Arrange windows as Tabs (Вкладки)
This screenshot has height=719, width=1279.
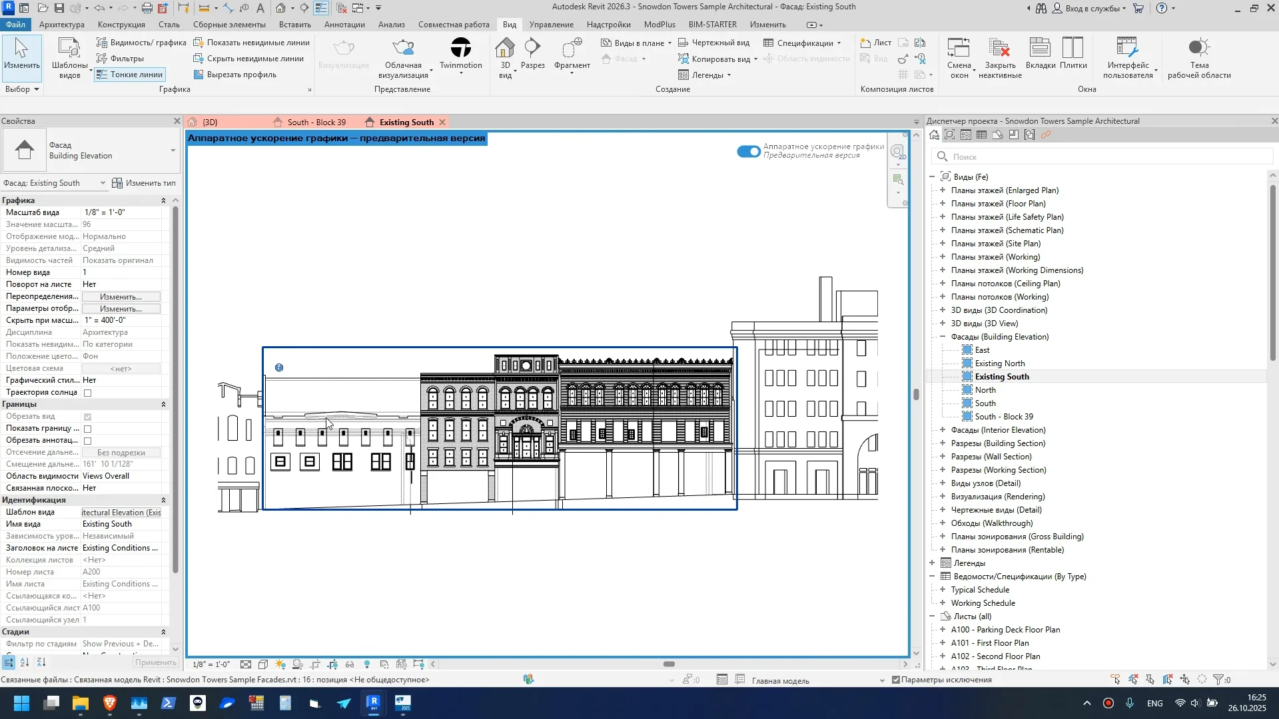pos(1040,54)
